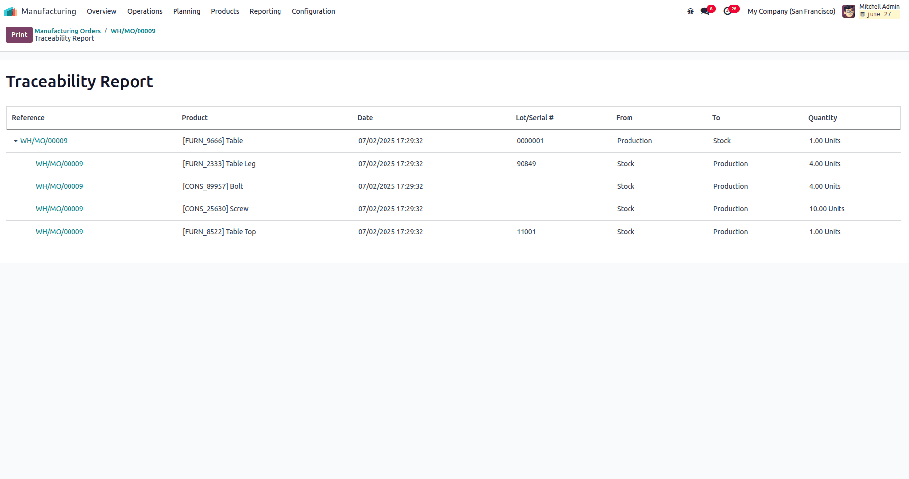Click the Traceability Report heading

tap(79, 81)
